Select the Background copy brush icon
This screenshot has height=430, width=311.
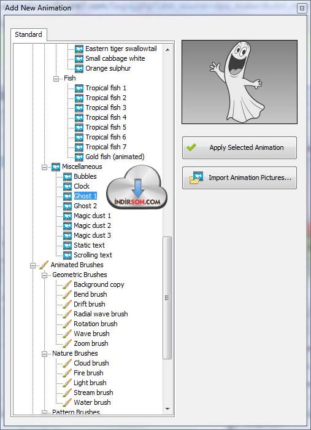point(67,284)
